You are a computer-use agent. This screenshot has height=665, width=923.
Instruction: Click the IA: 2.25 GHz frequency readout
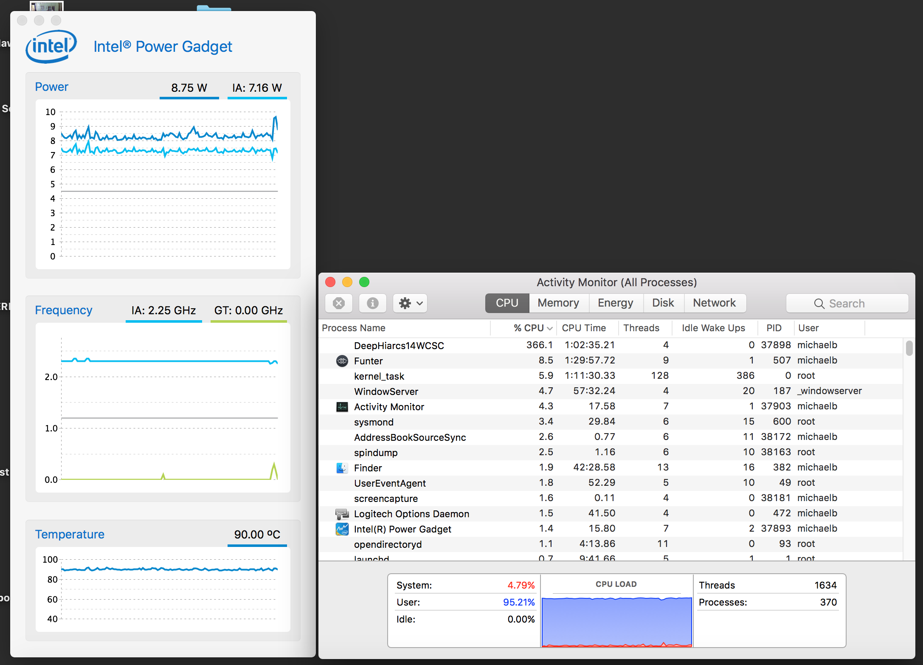[163, 310]
